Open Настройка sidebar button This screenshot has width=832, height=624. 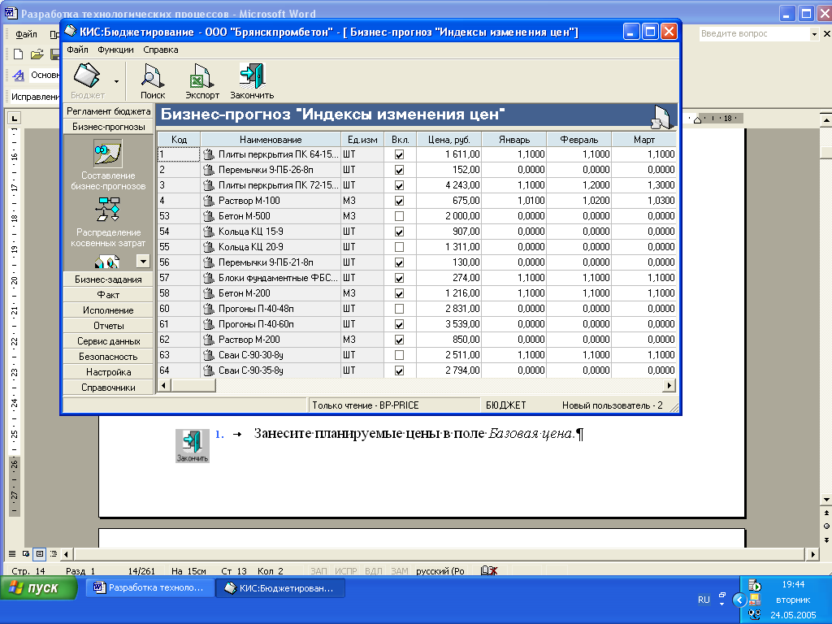pyautogui.click(x=108, y=372)
